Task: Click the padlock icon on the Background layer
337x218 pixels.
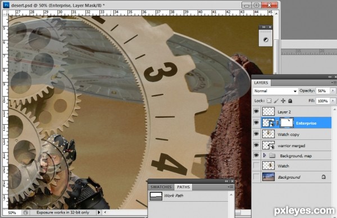Action: tap(324, 177)
